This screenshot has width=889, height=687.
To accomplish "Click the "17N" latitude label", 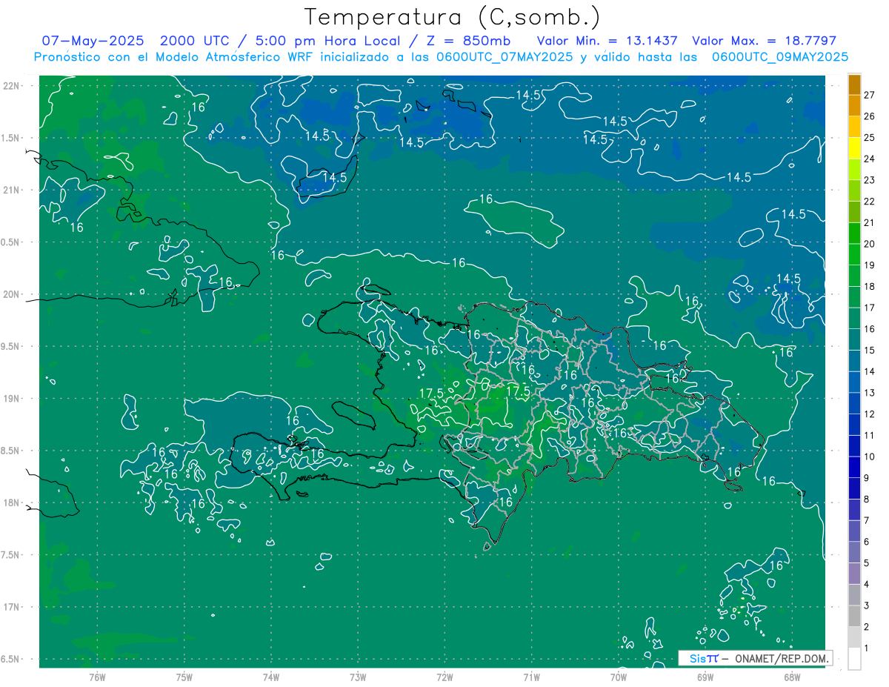I will (13, 607).
